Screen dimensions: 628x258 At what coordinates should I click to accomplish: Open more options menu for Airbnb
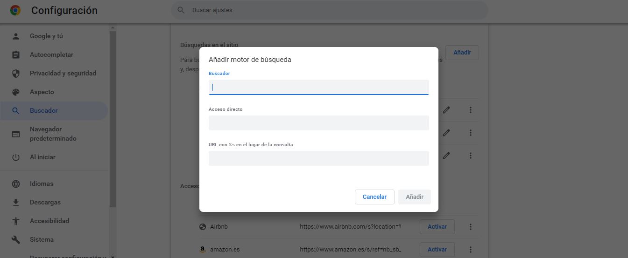(x=471, y=227)
